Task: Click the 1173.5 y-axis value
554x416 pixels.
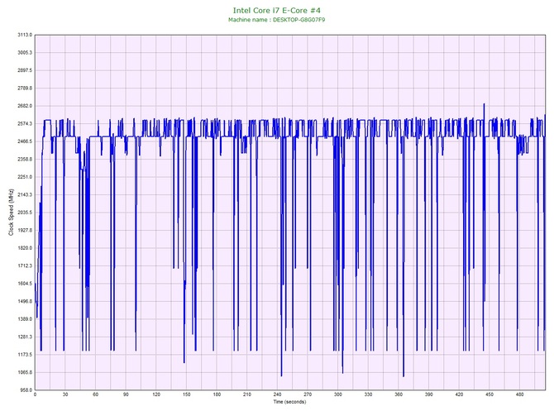Action: [x=25, y=355]
